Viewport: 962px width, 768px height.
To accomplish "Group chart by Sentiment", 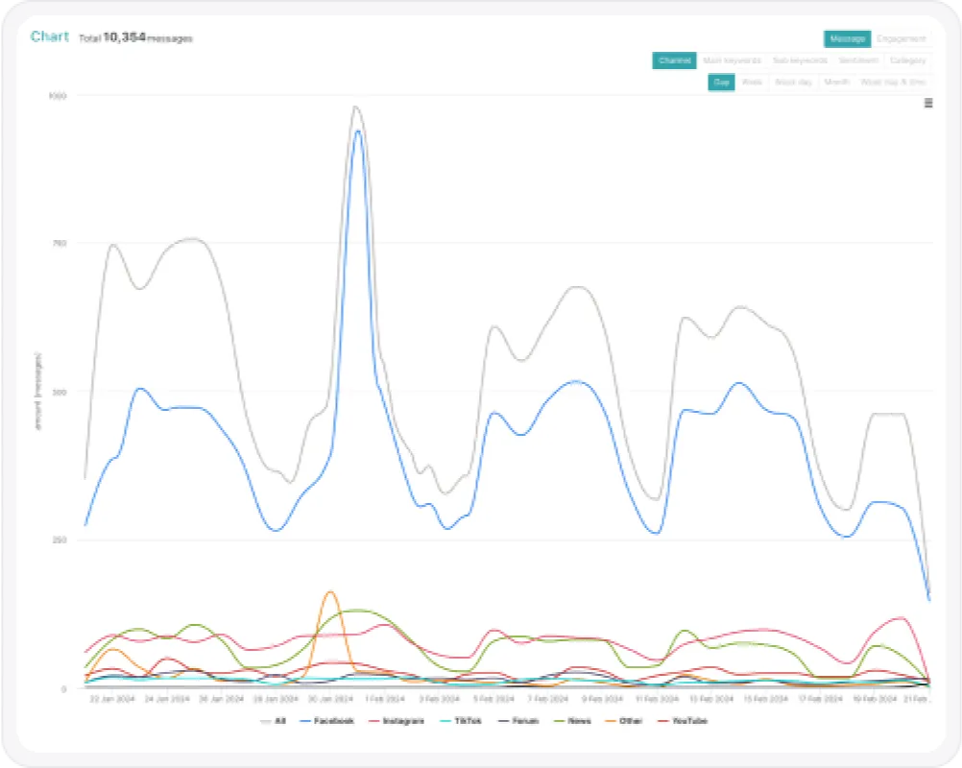I will point(859,60).
